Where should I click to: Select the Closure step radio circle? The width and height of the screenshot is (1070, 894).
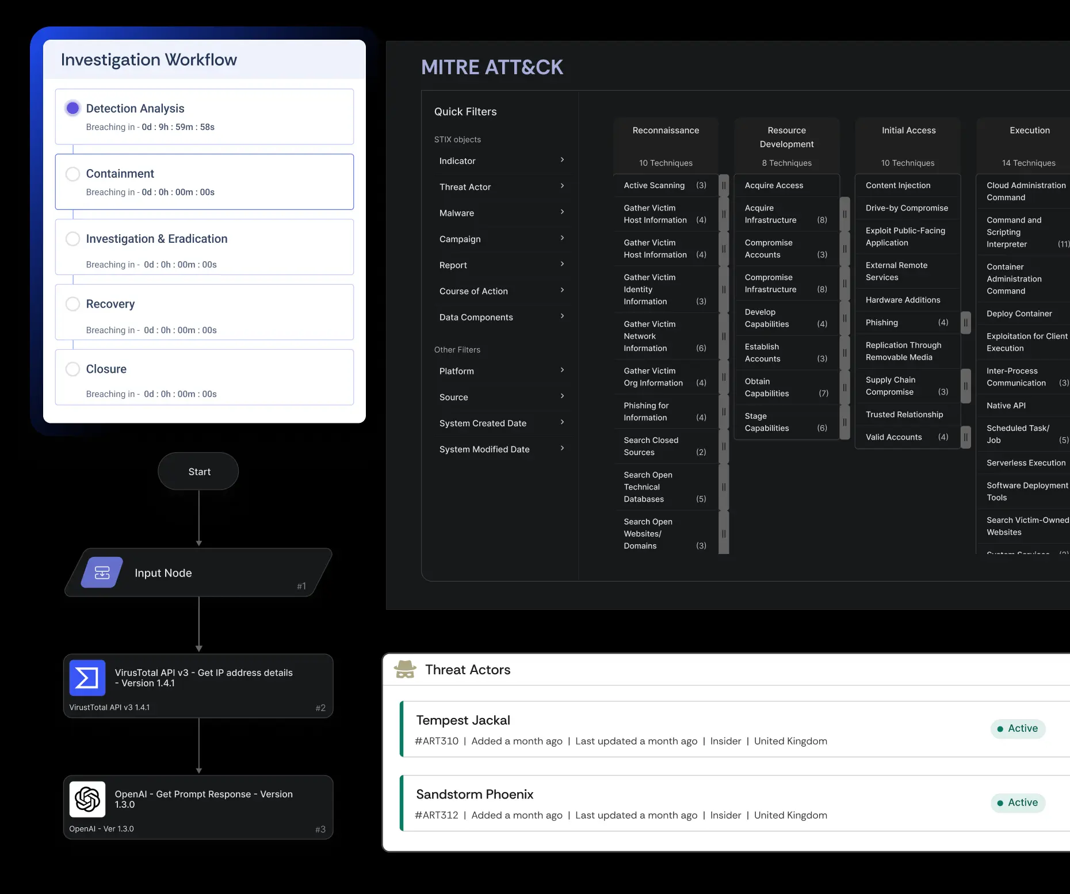(72, 369)
